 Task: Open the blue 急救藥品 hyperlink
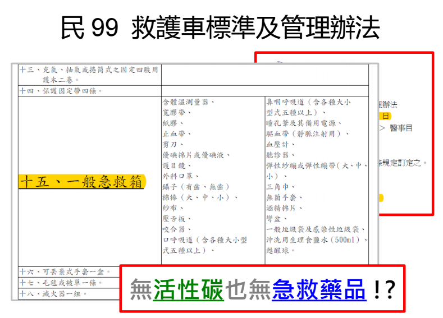click(x=319, y=289)
